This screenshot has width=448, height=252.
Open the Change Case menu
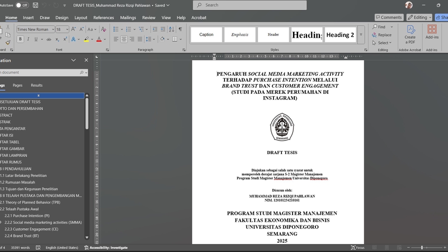(x=92, y=29)
